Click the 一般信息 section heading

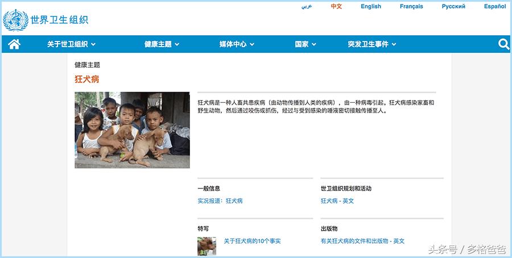click(209, 189)
